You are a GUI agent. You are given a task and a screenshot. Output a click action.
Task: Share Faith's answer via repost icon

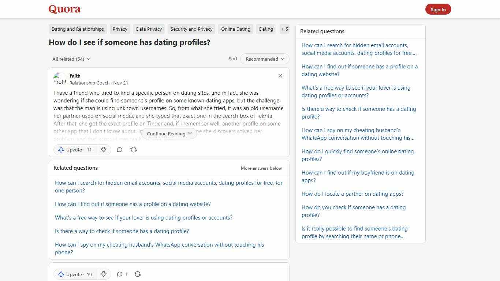134,150
